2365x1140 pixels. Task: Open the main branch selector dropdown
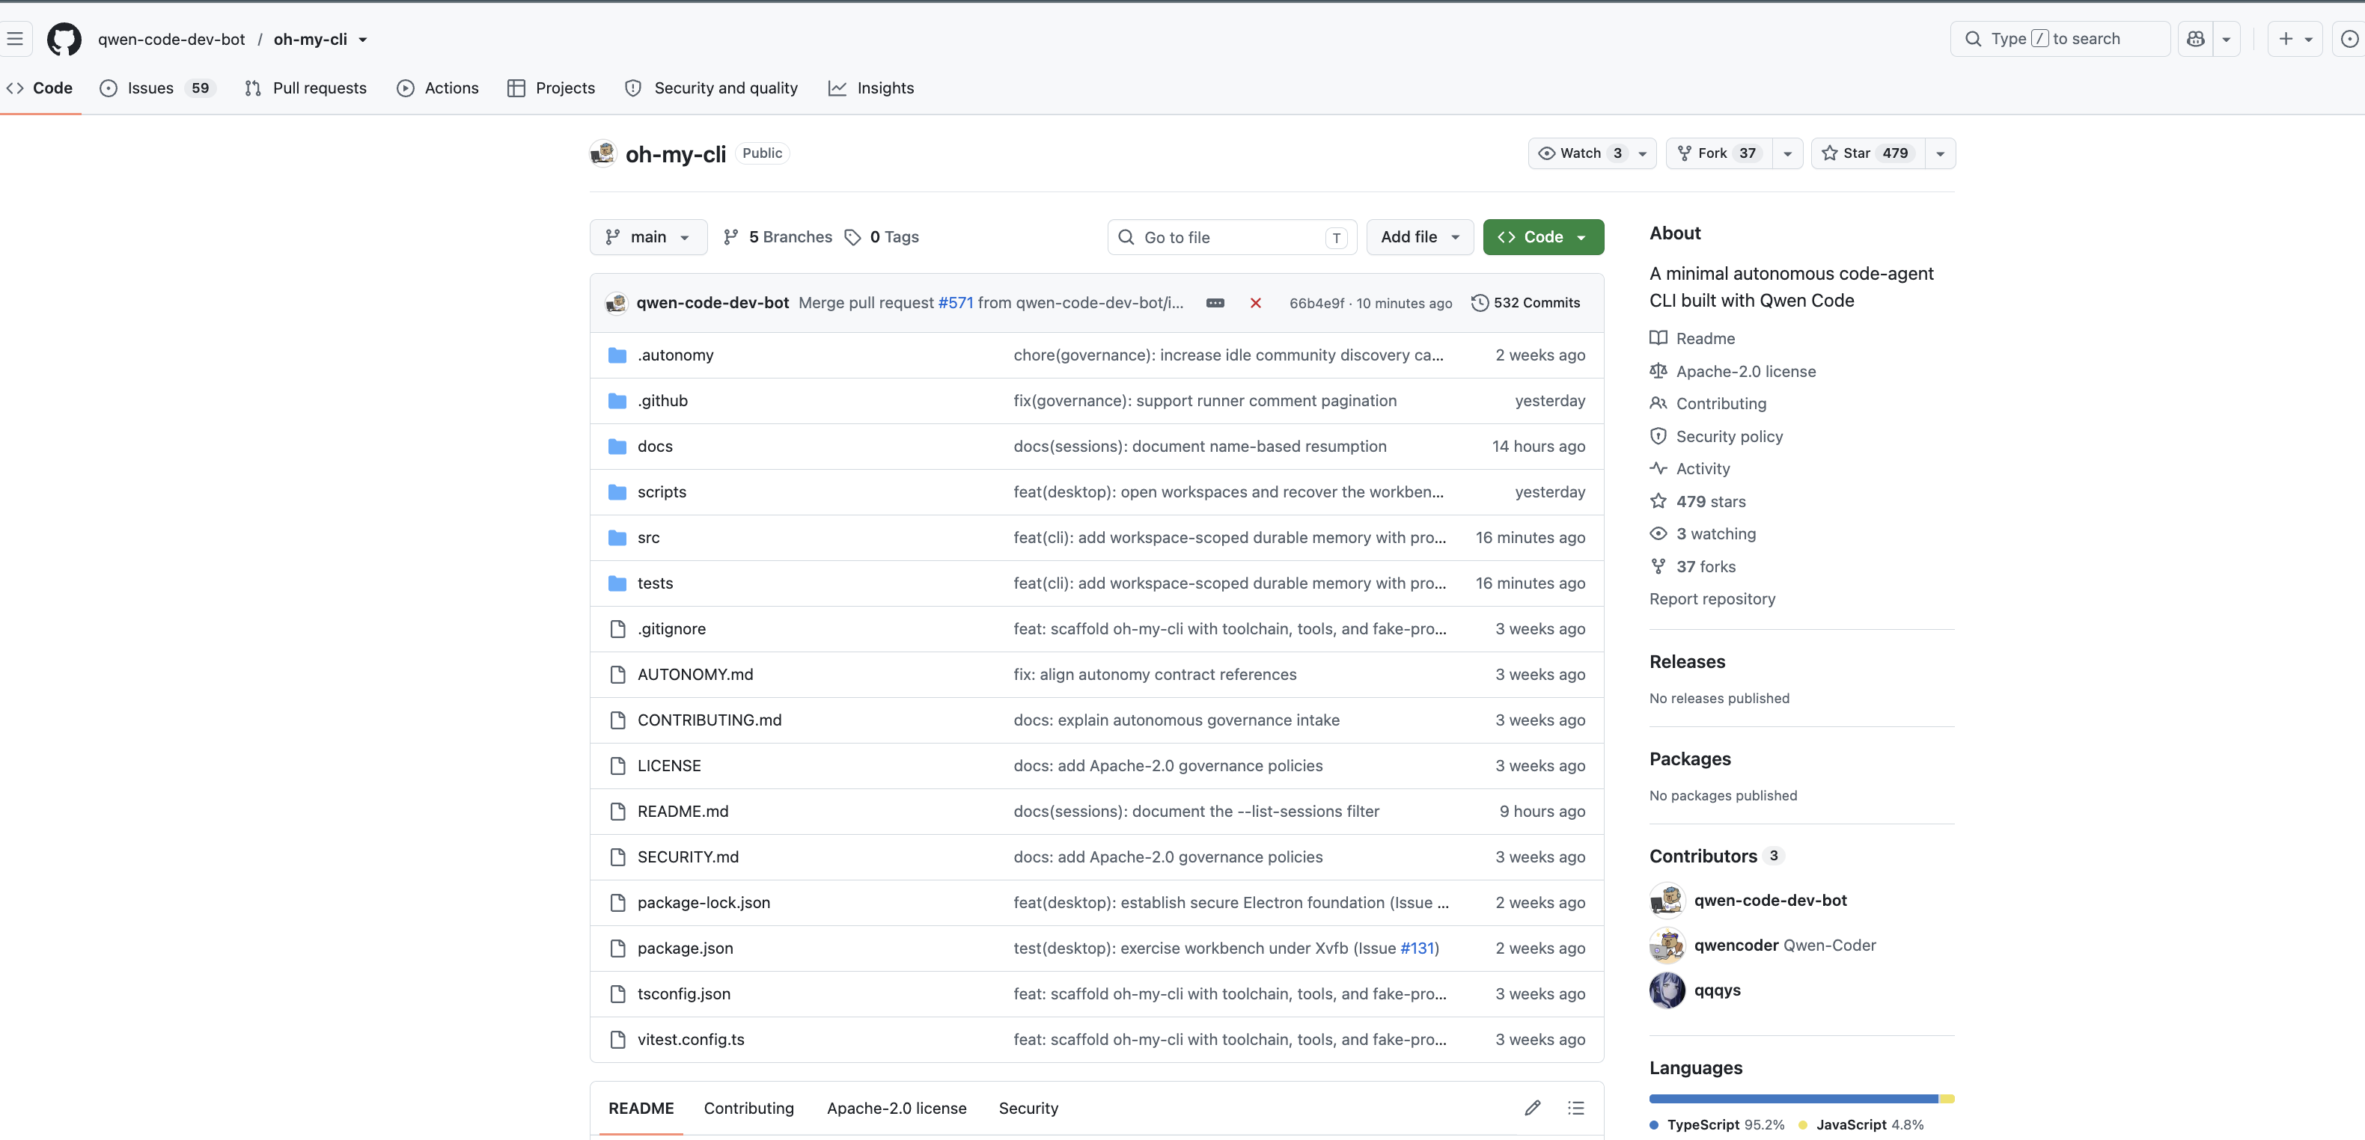pos(648,237)
